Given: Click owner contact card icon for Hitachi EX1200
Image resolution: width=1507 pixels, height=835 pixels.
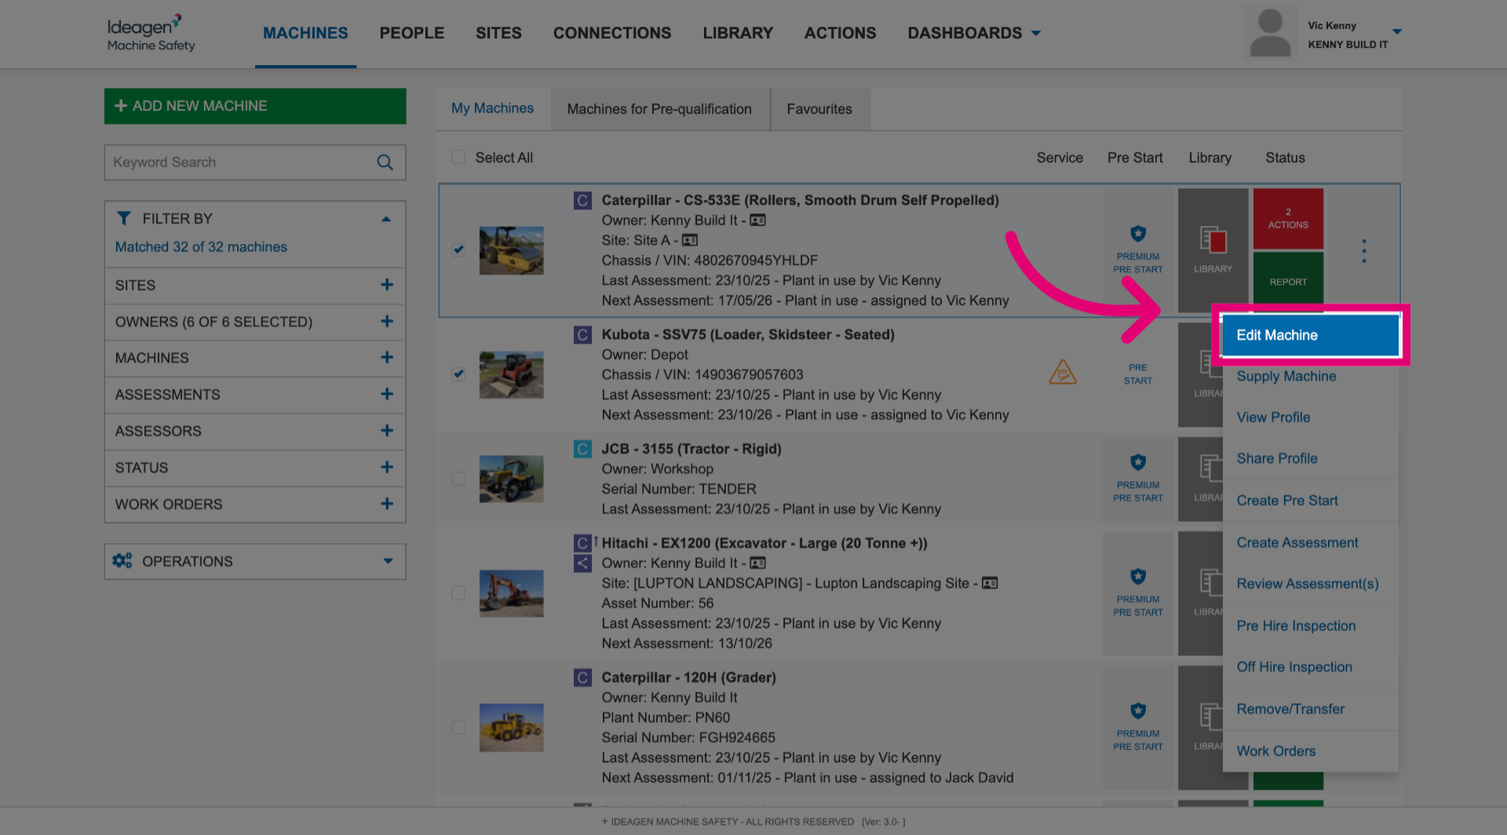Looking at the screenshot, I should tap(757, 563).
